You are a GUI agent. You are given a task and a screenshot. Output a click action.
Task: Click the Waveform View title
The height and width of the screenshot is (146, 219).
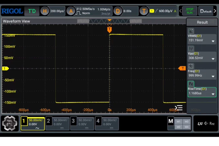pyautogui.click(x=16, y=21)
